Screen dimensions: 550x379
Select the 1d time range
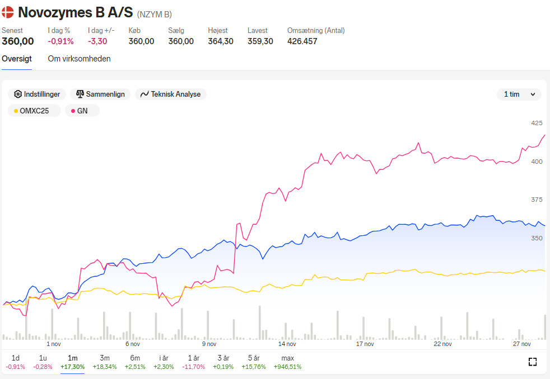click(16, 362)
